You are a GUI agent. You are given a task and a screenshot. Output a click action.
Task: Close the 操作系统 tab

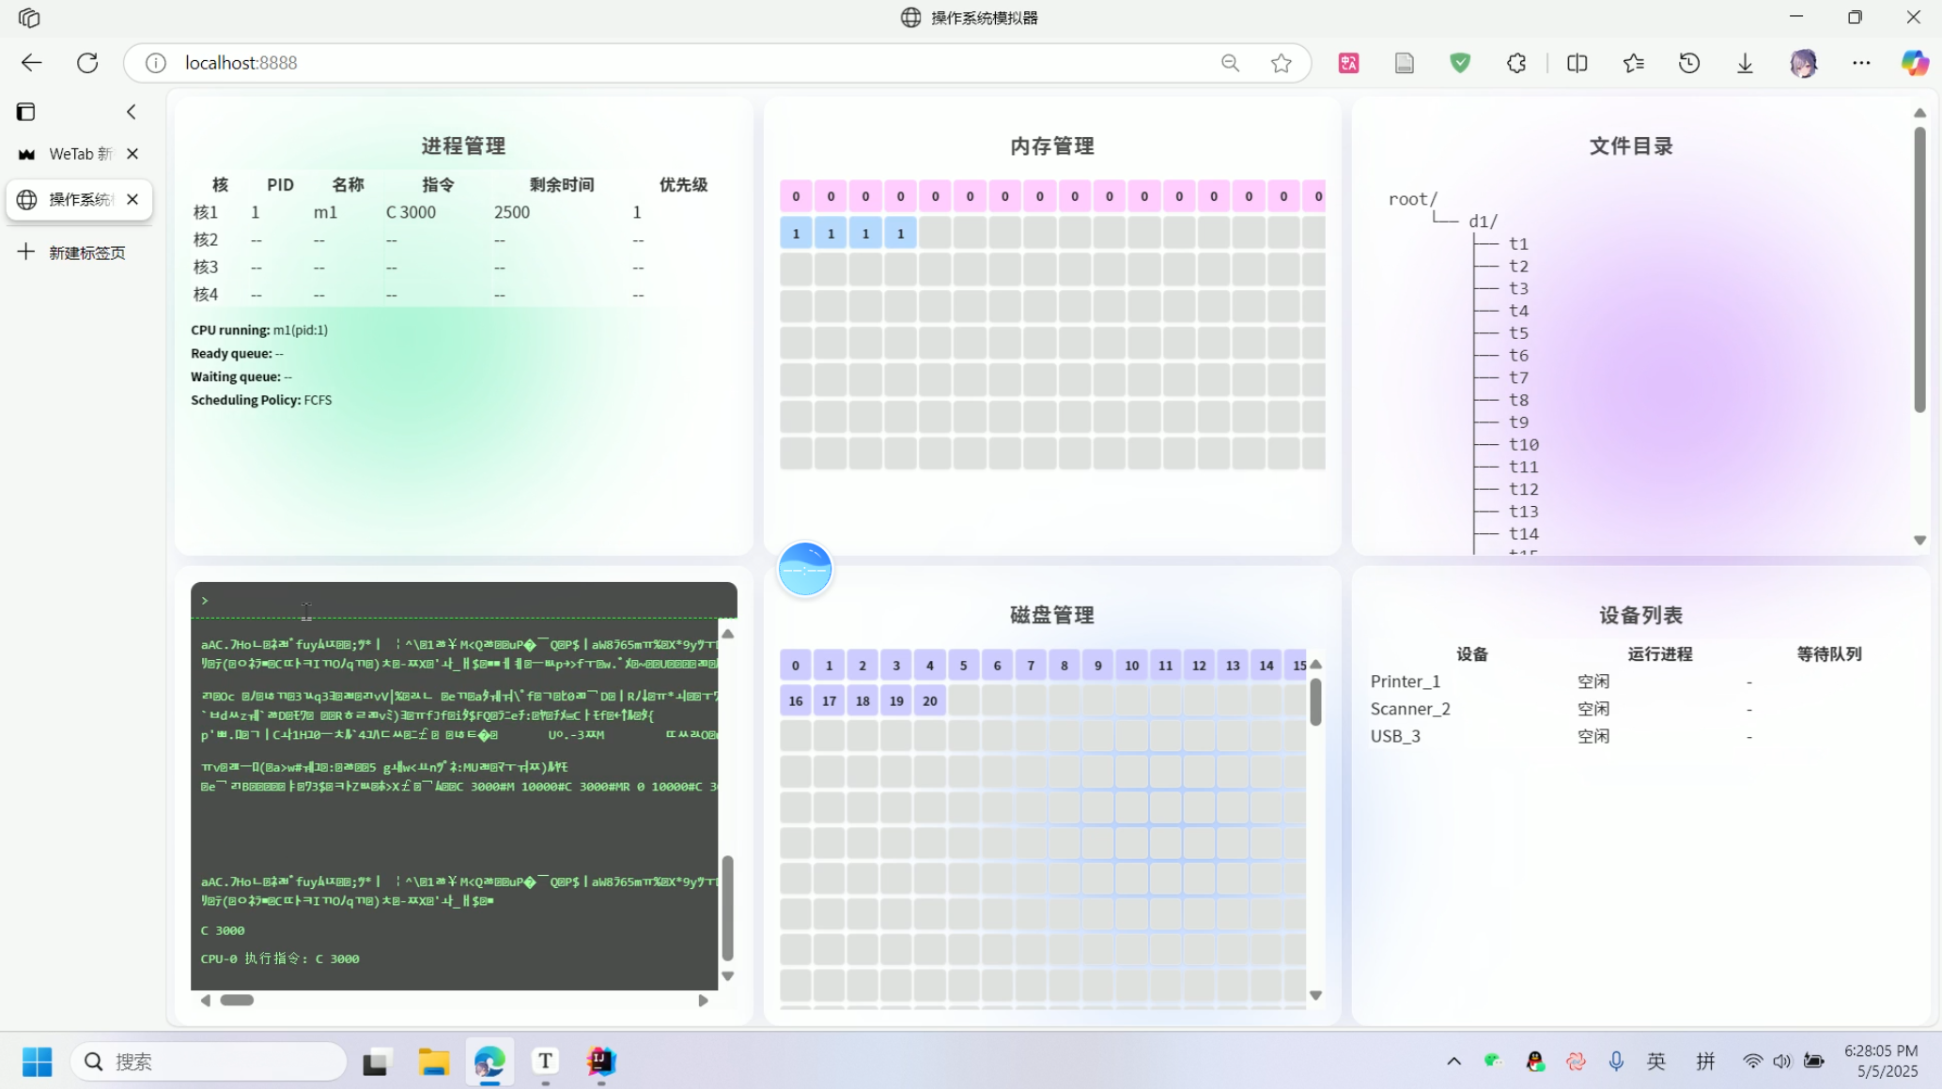pyautogui.click(x=132, y=199)
